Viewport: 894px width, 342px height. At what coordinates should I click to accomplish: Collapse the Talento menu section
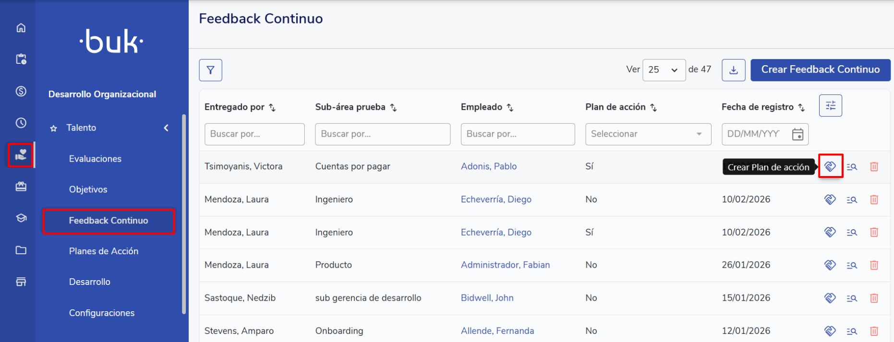[166, 128]
